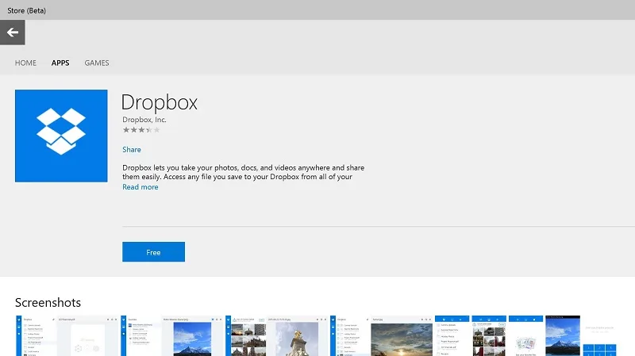This screenshot has width=635, height=356.
Task: Click the Dropbox description text
Action: [244, 172]
